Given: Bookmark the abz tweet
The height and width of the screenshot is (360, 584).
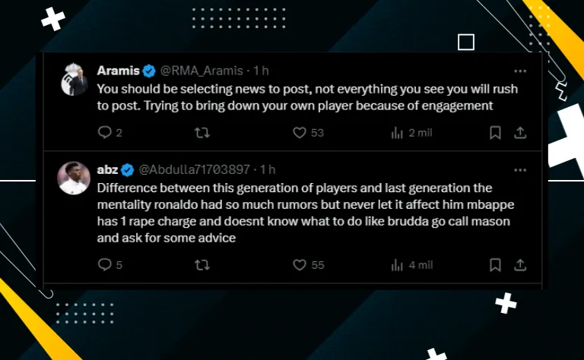Looking at the screenshot, I should [x=495, y=265].
